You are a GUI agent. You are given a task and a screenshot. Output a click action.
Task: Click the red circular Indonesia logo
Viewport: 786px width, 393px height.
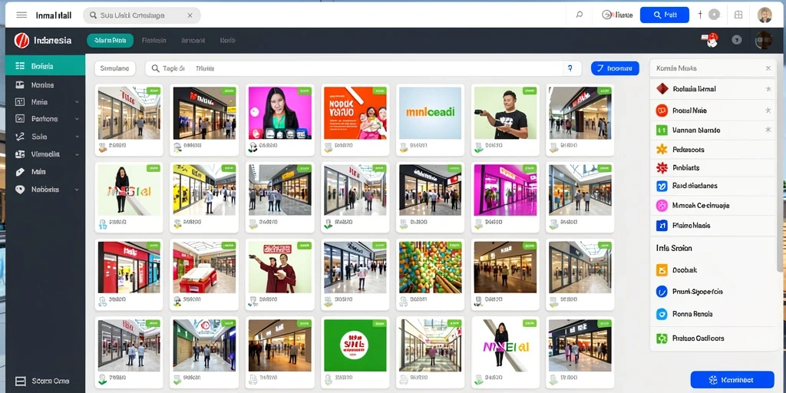pos(21,40)
